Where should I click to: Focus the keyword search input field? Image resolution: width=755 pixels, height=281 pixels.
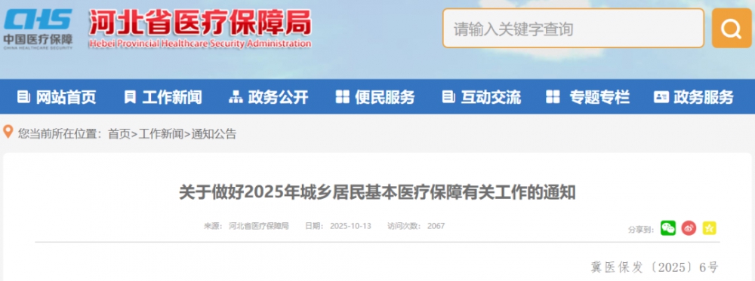pos(574,29)
